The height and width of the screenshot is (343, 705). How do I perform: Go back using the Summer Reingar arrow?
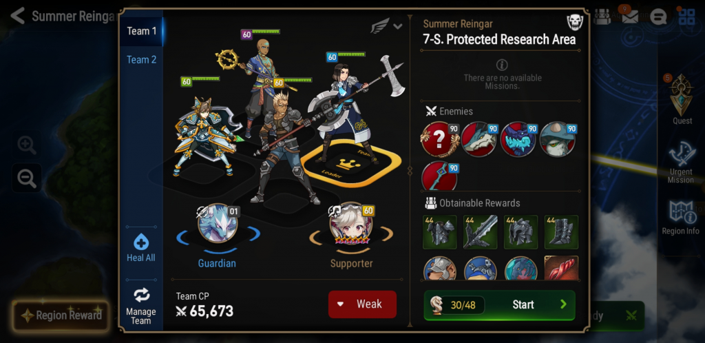17,16
